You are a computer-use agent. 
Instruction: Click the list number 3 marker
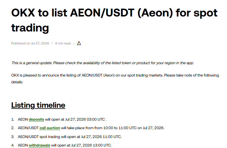point(13,137)
